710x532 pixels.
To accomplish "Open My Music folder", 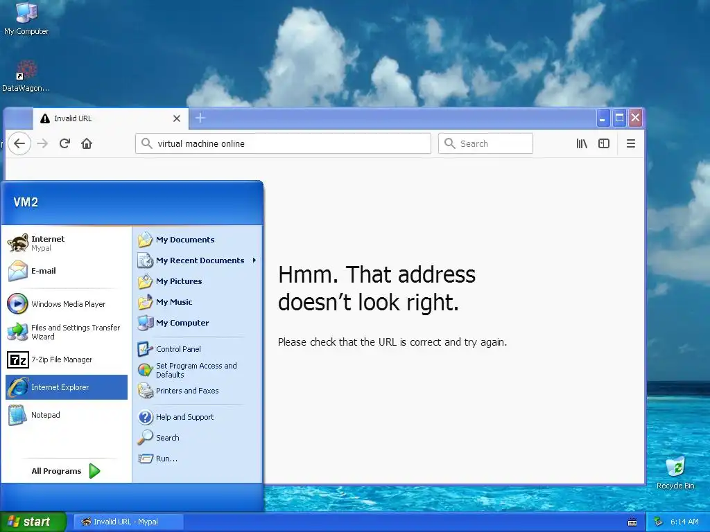I will click(x=197, y=302).
